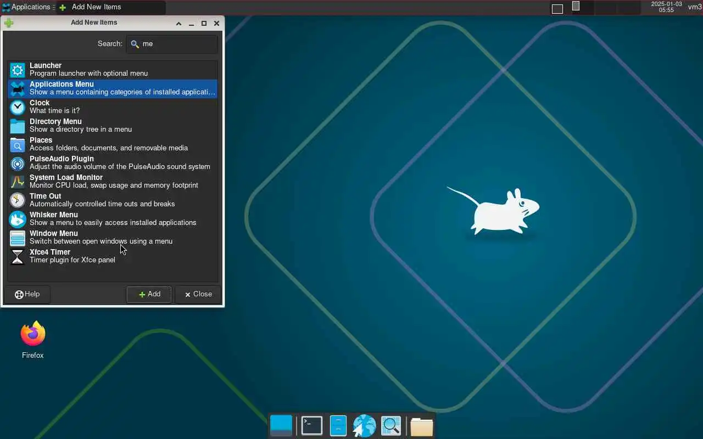Open the Applications menu in top panel
This screenshot has height=439, width=703.
click(26, 7)
